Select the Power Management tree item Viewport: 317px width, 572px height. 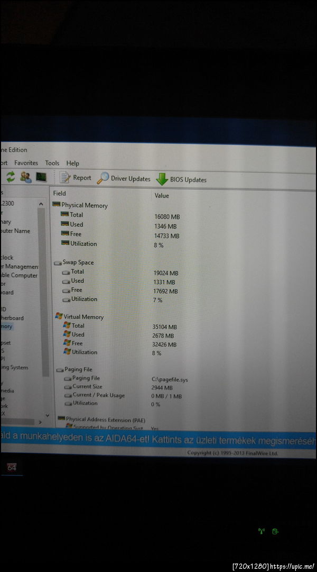pyautogui.click(x=20, y=267)
